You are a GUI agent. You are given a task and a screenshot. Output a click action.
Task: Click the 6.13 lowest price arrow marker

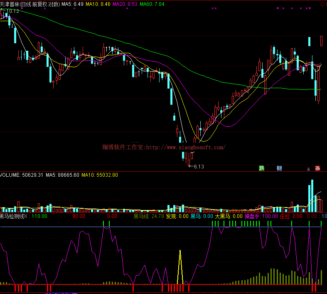196,166
